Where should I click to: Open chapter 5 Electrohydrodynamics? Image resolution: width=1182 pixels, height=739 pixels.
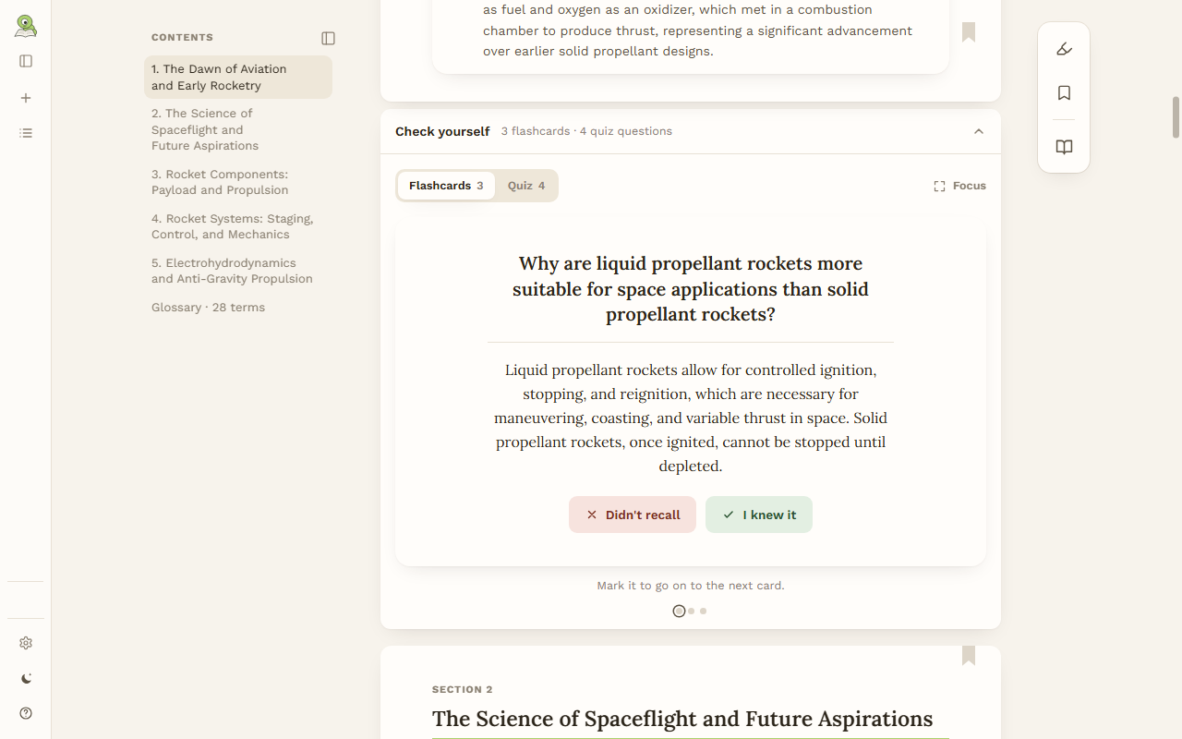(x=238, y=271)
